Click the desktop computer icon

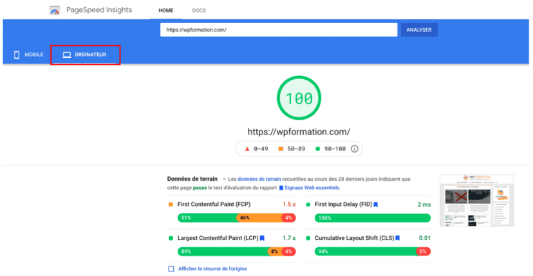(66, 55)
